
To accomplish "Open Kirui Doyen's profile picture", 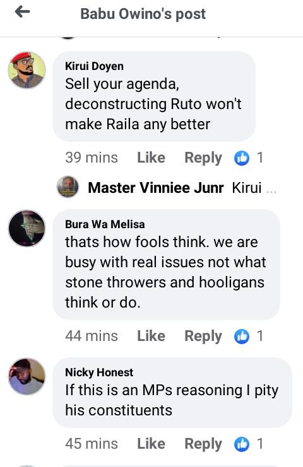I will tap(27, 70).
